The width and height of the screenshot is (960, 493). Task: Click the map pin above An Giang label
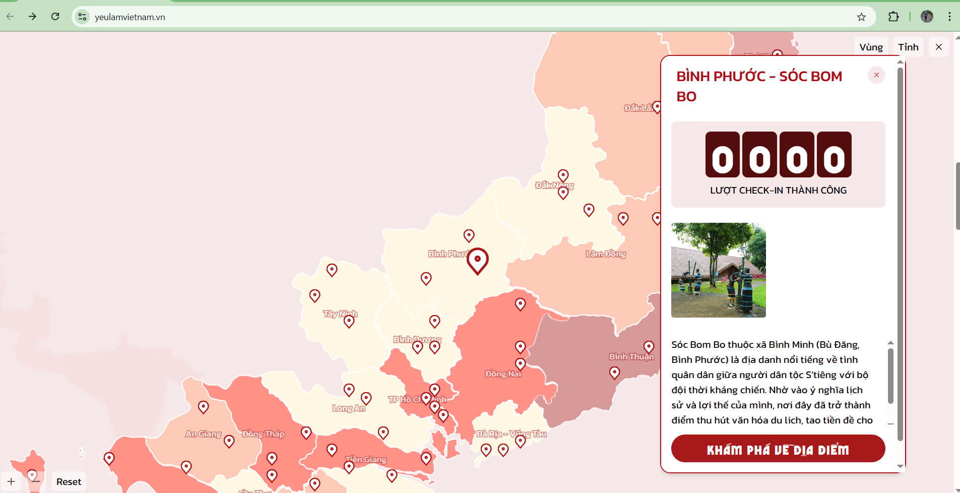pos(203,406)
